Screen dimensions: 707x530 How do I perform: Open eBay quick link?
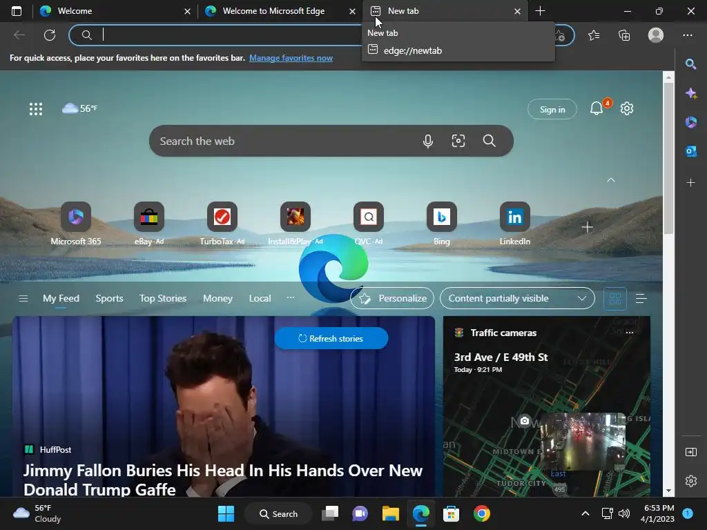149,224
